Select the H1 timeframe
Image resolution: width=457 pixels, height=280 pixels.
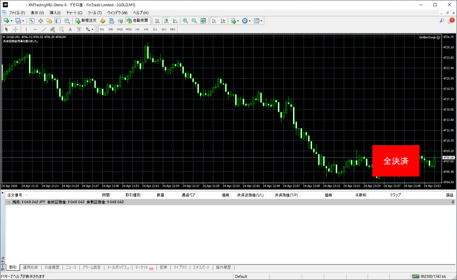click(x=137, y=29)
